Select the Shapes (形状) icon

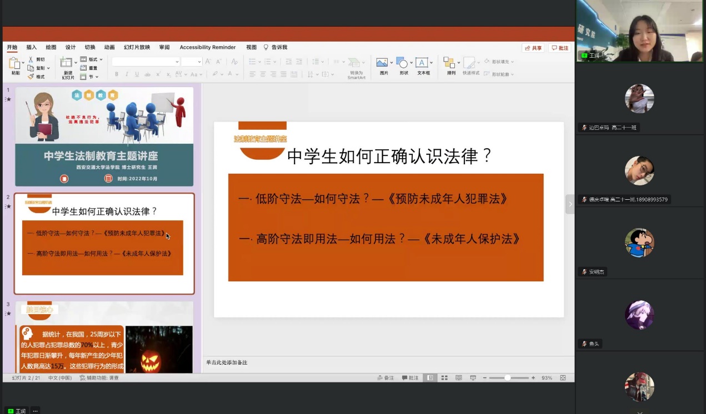click(x=403, y=63)
